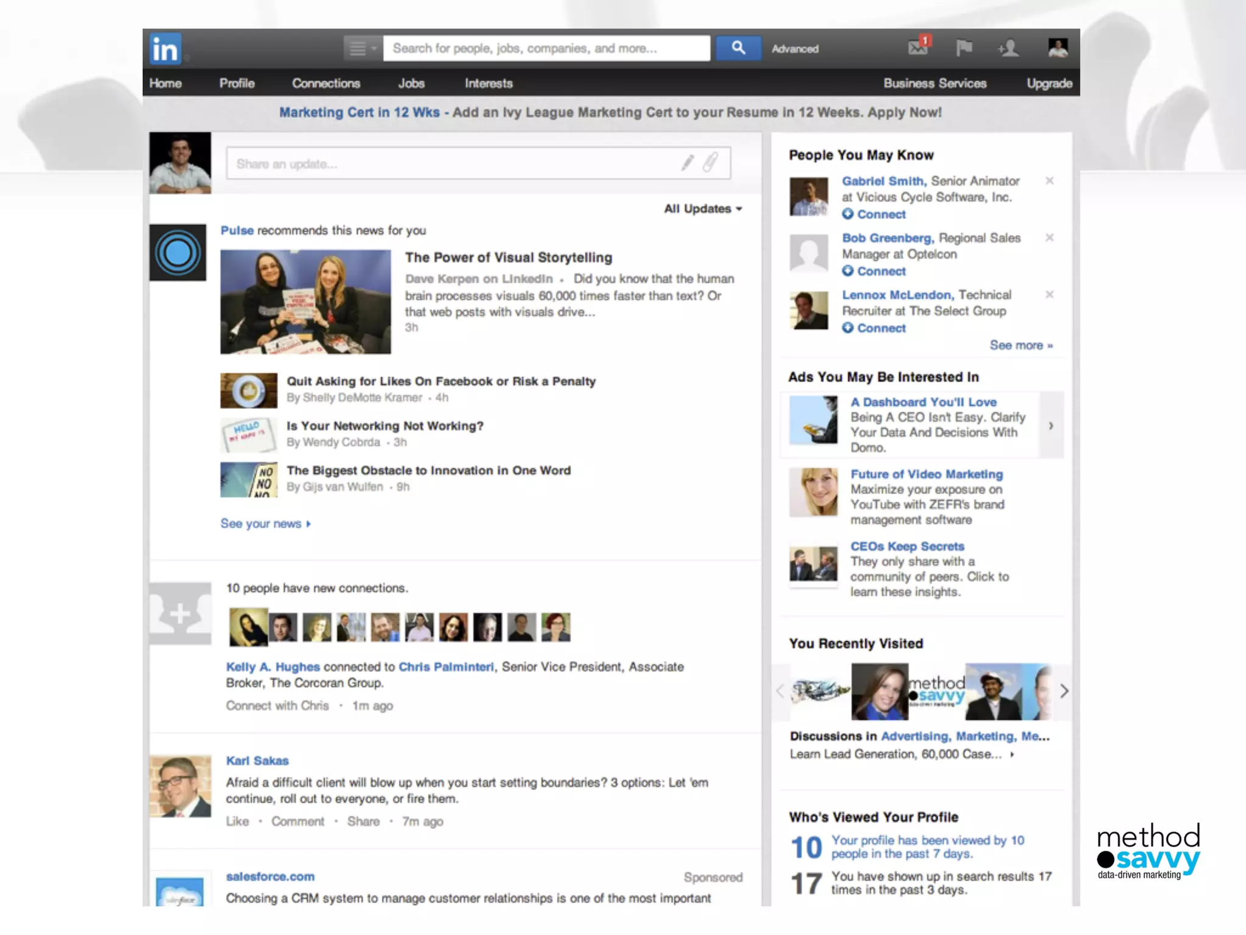
Task: Expand Learn Lead Generation discussion arrow
Action: (1012, 755)
